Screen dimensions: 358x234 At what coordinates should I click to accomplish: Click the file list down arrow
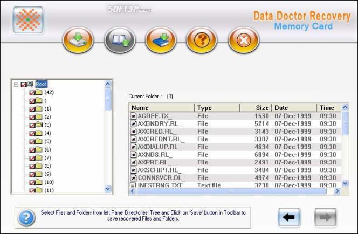click(x=345, y=183)
